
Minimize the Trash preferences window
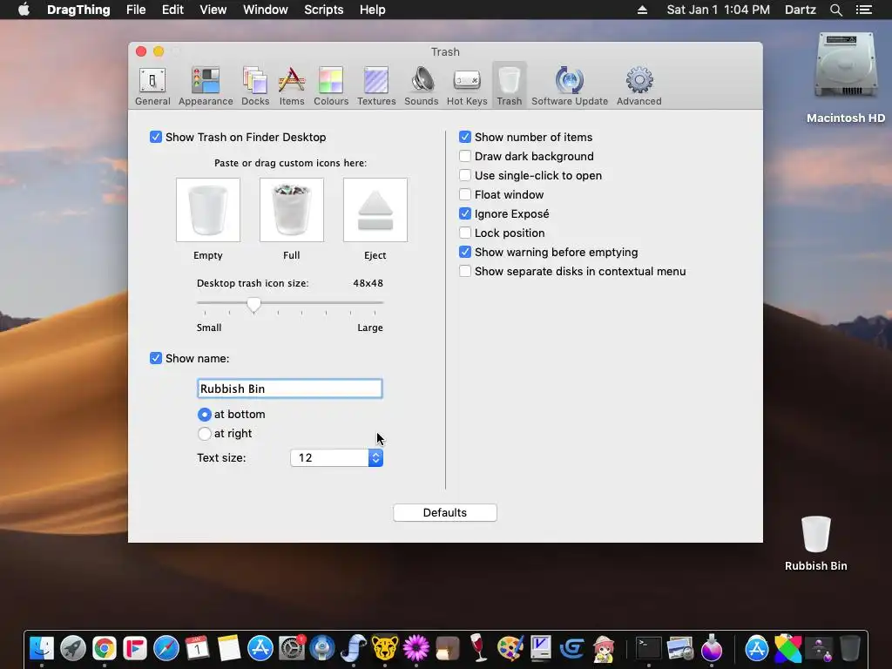click(x=159, y=51)
